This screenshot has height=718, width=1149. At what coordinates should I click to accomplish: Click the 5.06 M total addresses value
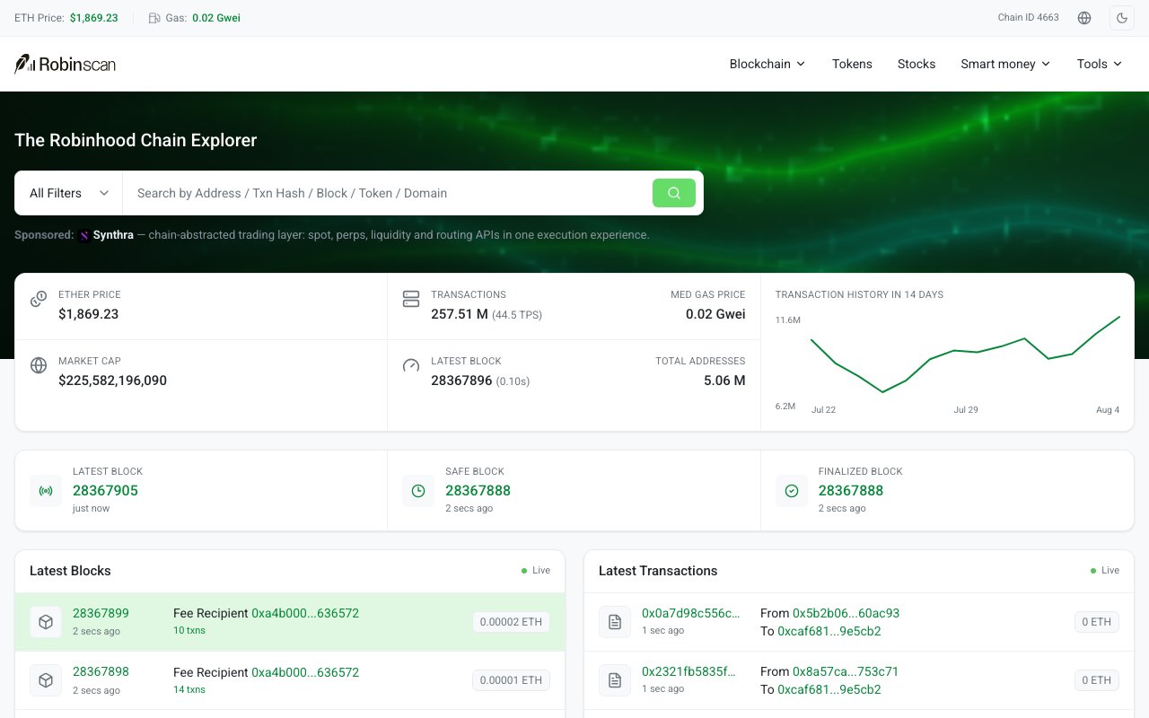(x=724, y=381)
